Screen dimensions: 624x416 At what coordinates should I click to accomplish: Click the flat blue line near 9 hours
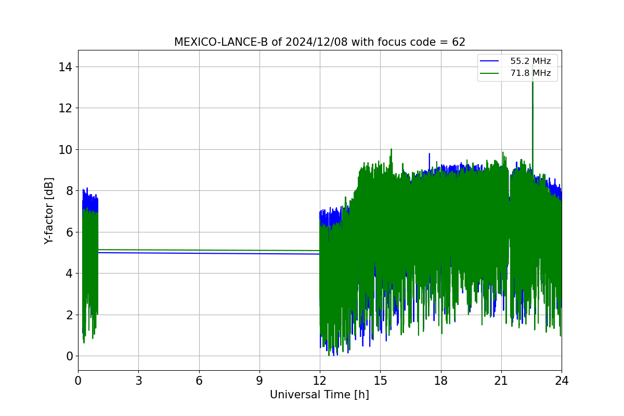click(x=259, y=254)
